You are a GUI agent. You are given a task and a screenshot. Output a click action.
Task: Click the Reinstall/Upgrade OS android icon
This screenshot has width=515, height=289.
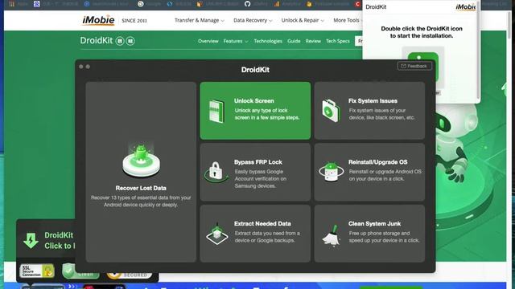331,172
